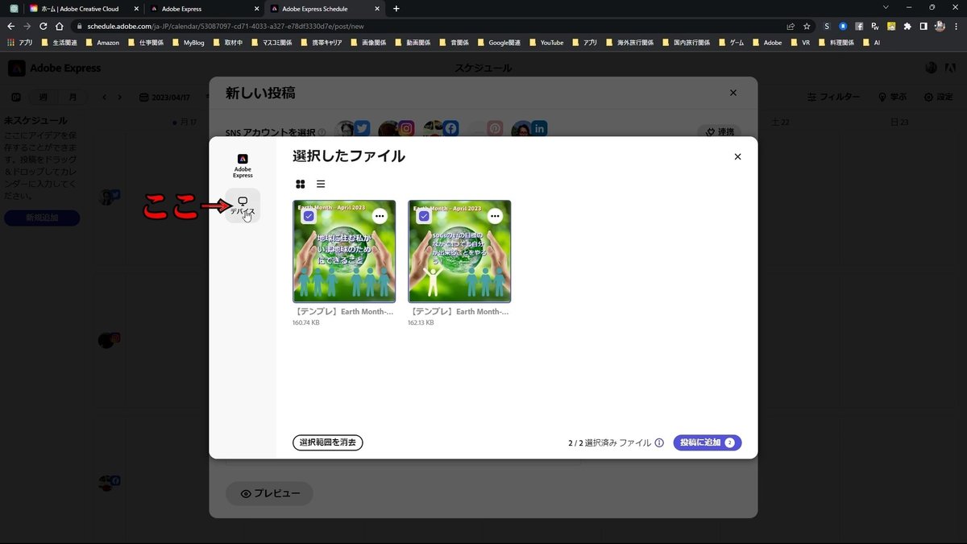Open the AI bookmark folder
Viewport: 967px width, 544px height.
tap(871, 42)
